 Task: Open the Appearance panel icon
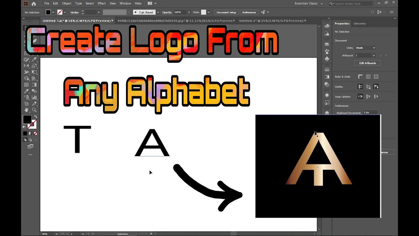coord(327,95)
